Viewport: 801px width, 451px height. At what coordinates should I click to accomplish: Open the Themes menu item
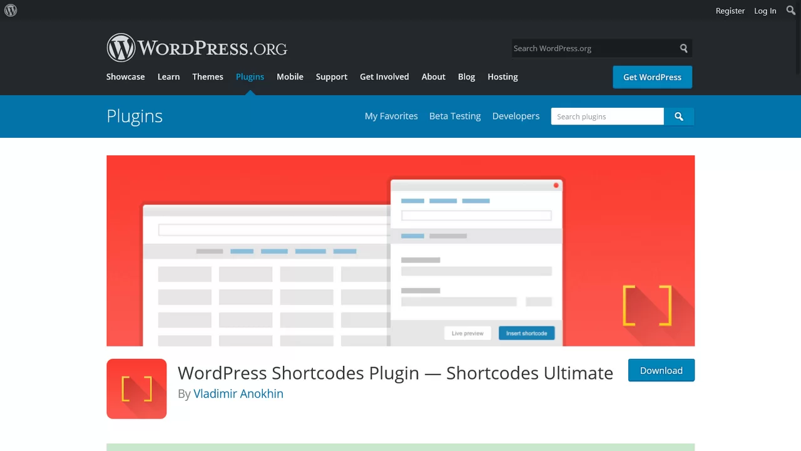[x=208, y=76]
